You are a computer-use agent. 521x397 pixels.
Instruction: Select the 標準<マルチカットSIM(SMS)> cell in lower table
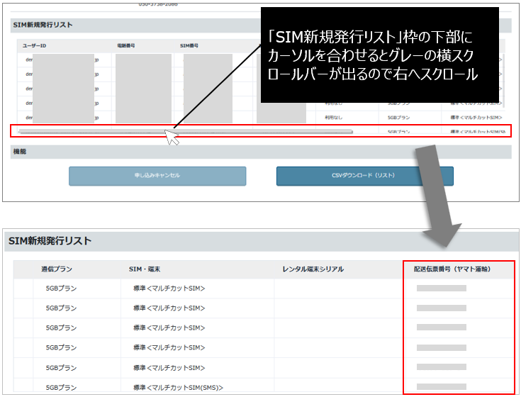point(172,387)
